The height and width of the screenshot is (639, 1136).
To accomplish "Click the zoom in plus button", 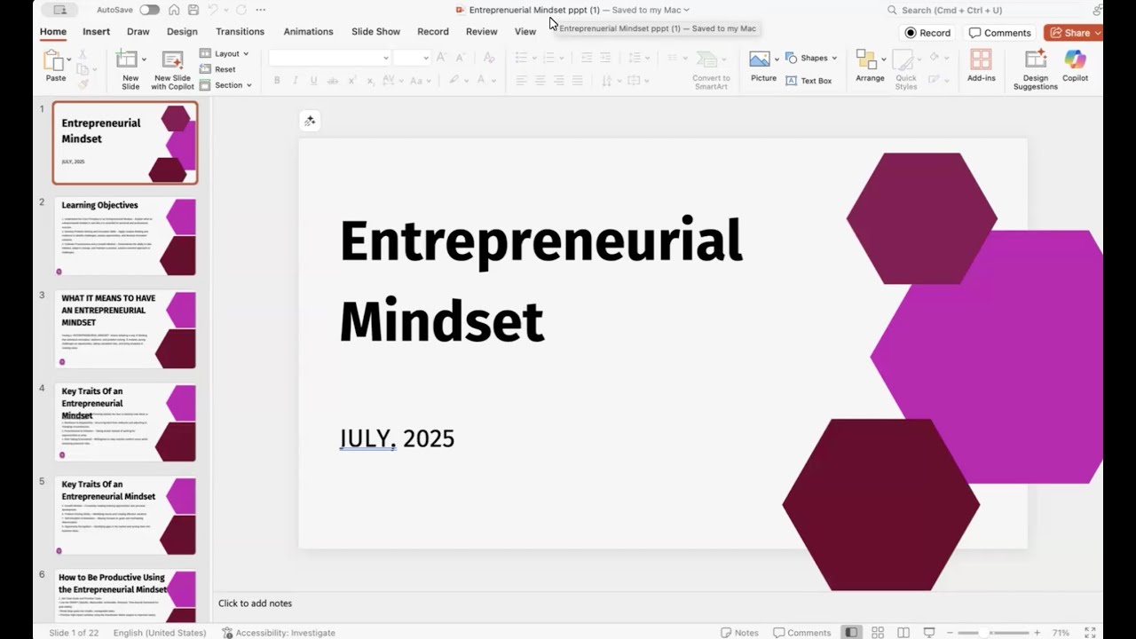I will click(1037, 633).
